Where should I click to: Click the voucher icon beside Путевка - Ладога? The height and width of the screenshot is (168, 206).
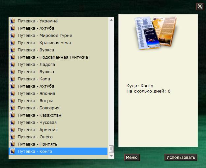coord(13,64)
